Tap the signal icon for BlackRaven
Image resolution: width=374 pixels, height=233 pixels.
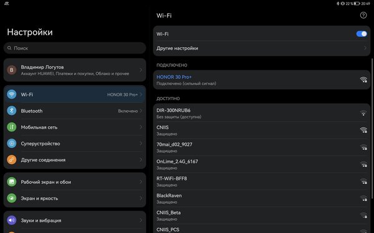[363, 198]
